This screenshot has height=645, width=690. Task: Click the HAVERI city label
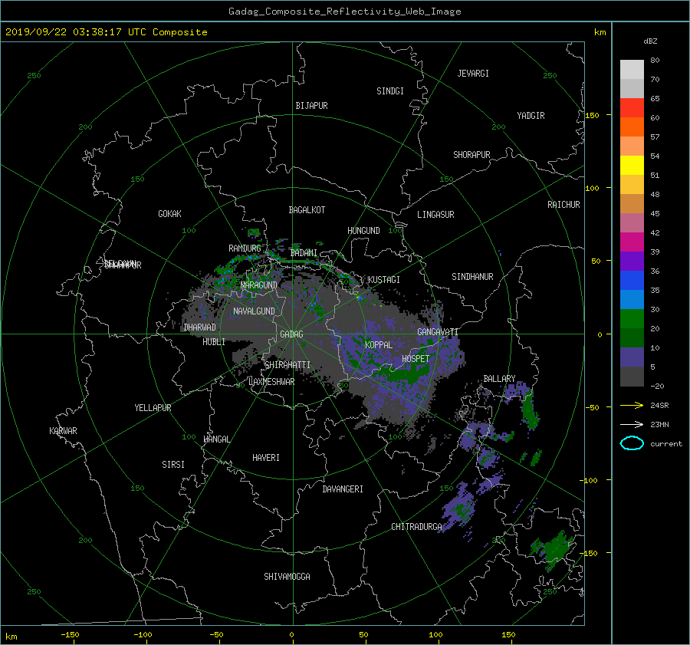point(266,458)
